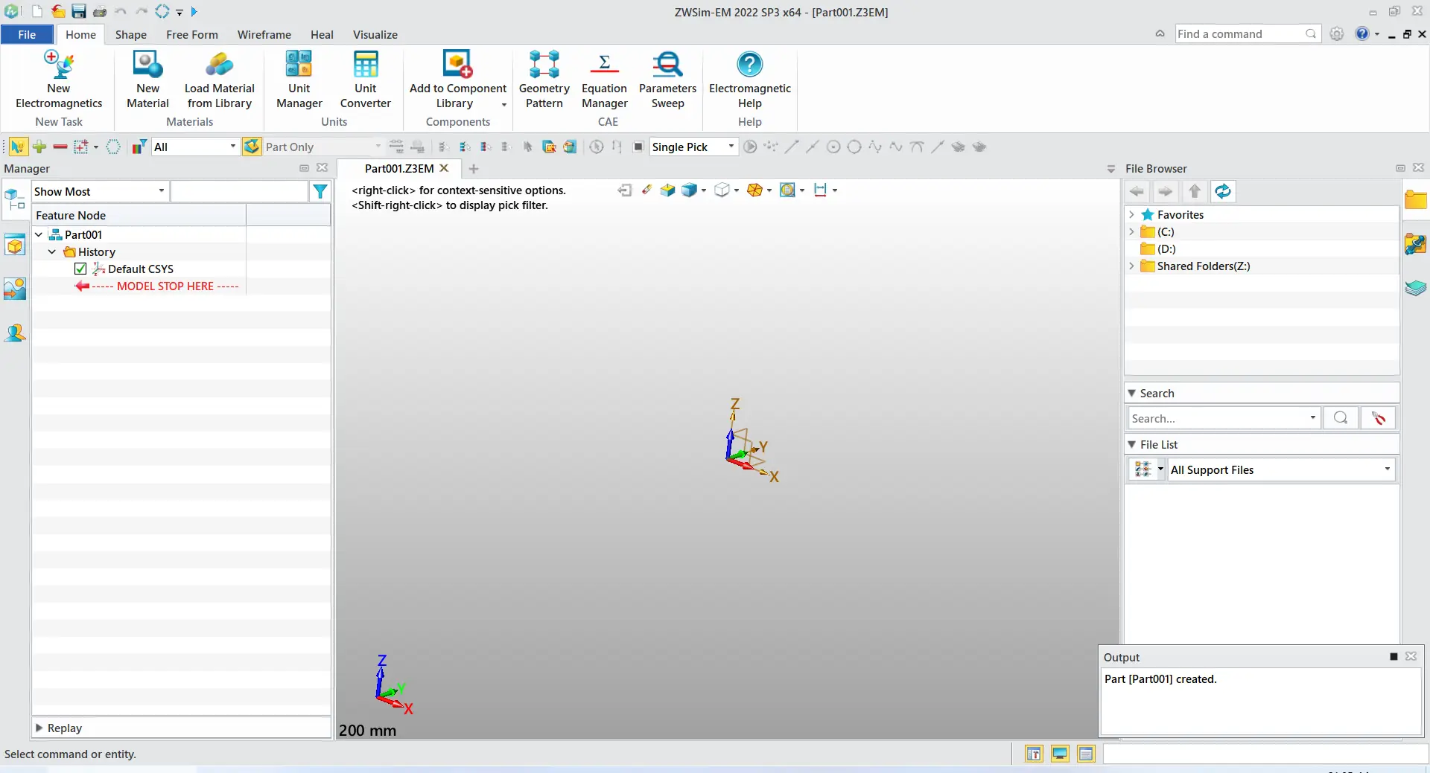This screenshot has height=773, width=1430.
Task: Open the Wireframe ribbon tab
Action: point(264,34)
